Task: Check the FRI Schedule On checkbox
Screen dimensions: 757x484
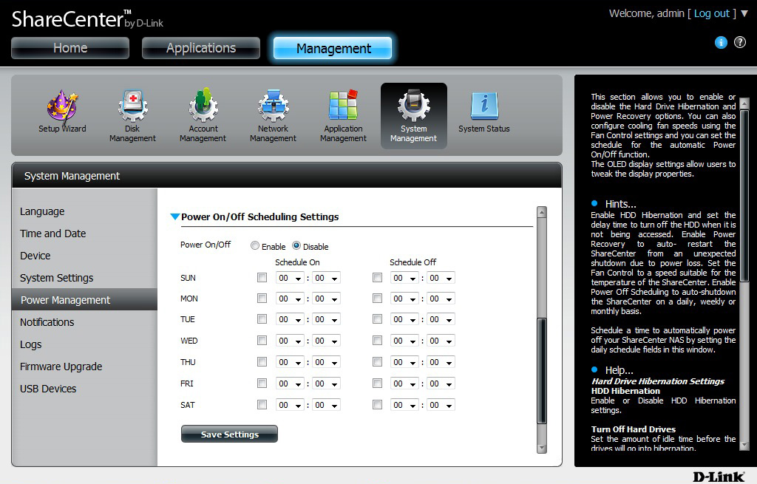Action: pyautogui.click(x=262, y=384)
